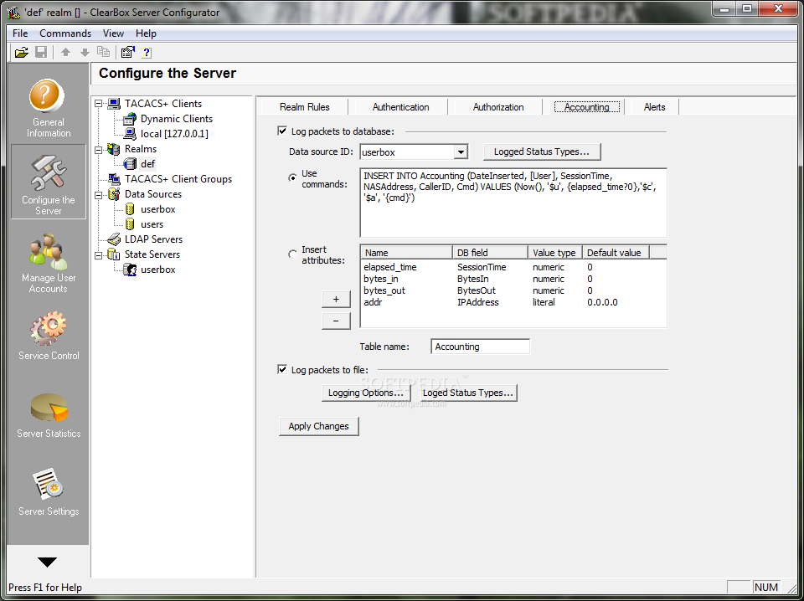Click the Realms tree node icon
804x601 pixels.
tap(114, 149)
